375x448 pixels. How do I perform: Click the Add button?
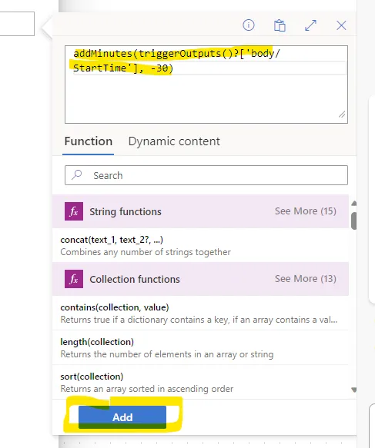[x=122, y=417]
